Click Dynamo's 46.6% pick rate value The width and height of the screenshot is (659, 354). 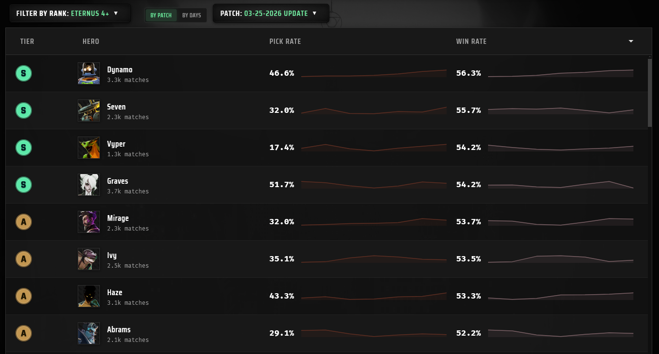coord(281,73)
